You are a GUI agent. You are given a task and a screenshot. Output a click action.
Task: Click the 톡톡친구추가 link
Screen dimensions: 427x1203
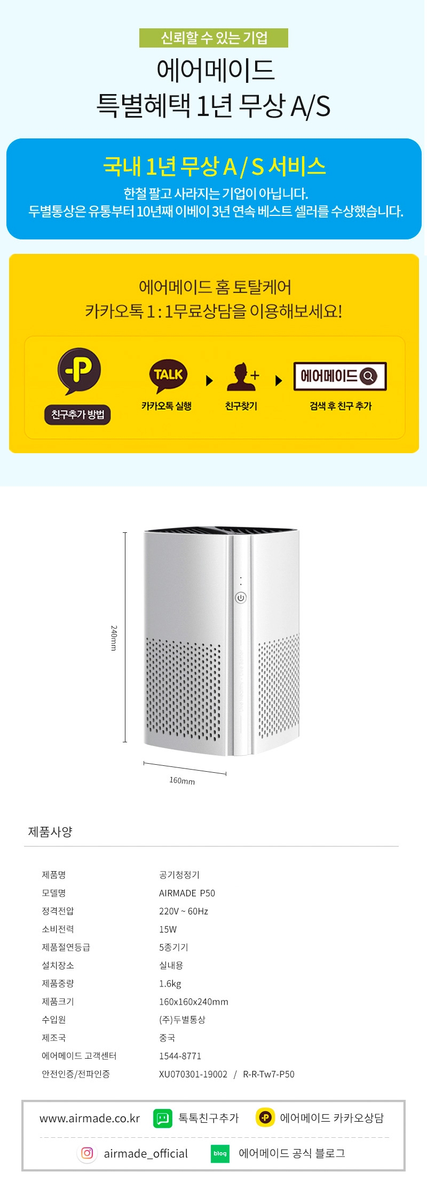point(209,1118)
